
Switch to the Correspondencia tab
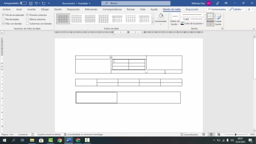(x=112, y=10)
